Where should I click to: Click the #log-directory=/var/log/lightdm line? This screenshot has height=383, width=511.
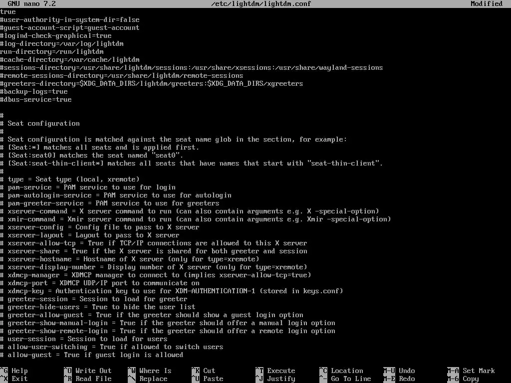pos(62,44)
